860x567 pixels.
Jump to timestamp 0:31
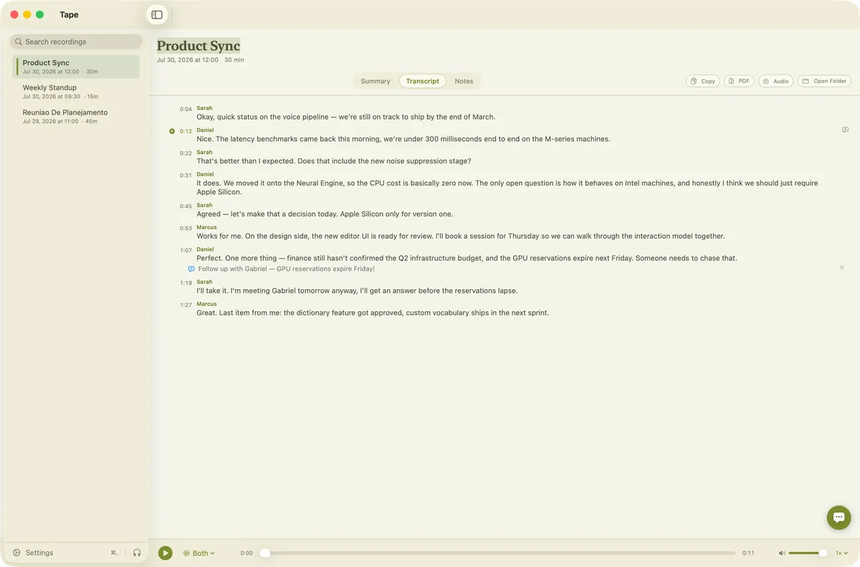(x=186, y=175)
